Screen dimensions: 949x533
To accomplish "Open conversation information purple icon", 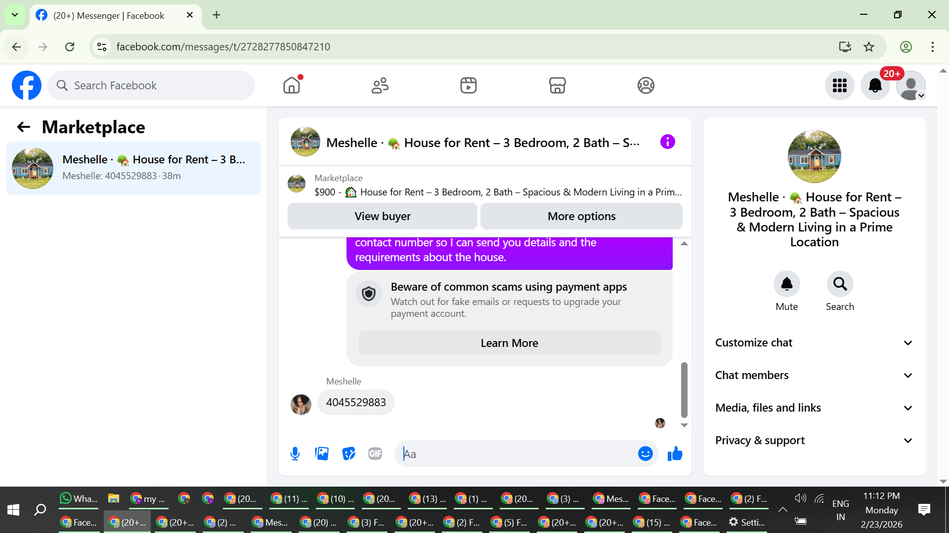I will (667, 142).
